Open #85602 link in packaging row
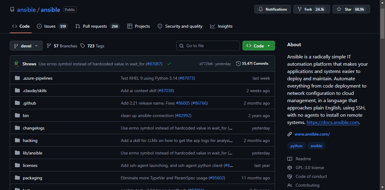Screen dimensions: 385x190 (217, 178)
